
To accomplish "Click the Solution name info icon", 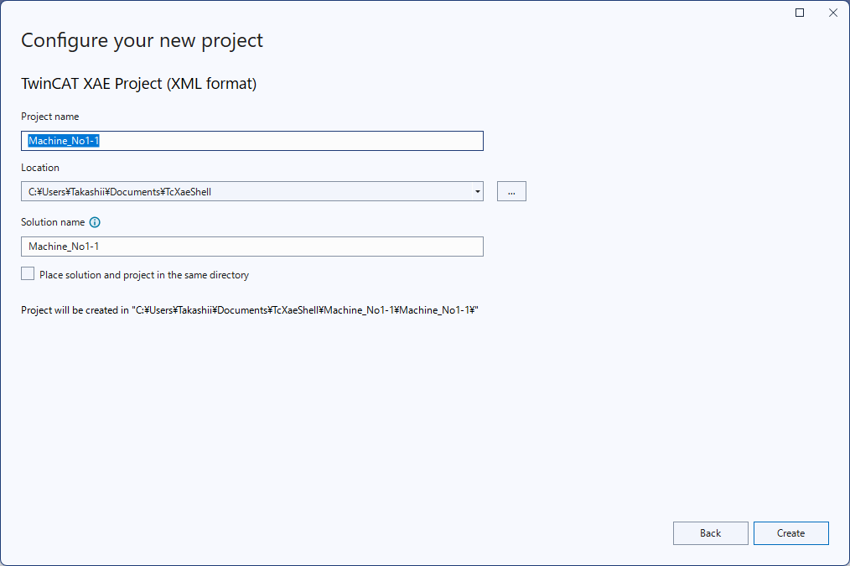I will tap(95, 222).
